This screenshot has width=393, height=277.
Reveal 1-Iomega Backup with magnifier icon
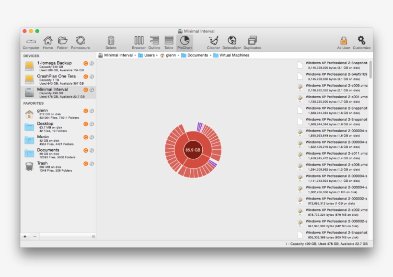point(92,64)
